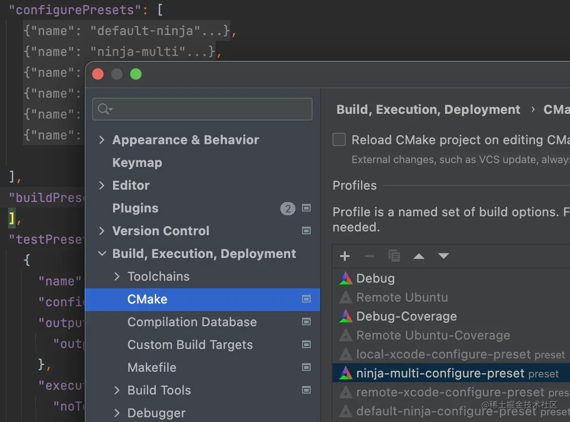Viewport: 570px width, 422px height.
Task: Click project-level icon beside Makefile
Action: click(x=306, y=367)
